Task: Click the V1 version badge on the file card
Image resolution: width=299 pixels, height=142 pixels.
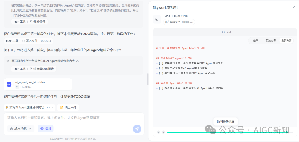Action: point(17,87)
